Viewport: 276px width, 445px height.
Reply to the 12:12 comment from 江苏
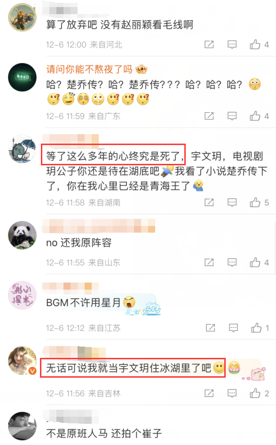tap(233, 328)
